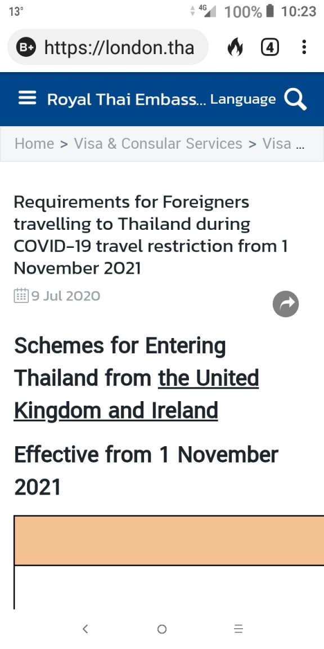
Task: Tap the search magnifier icon
Action: [295, 100]
